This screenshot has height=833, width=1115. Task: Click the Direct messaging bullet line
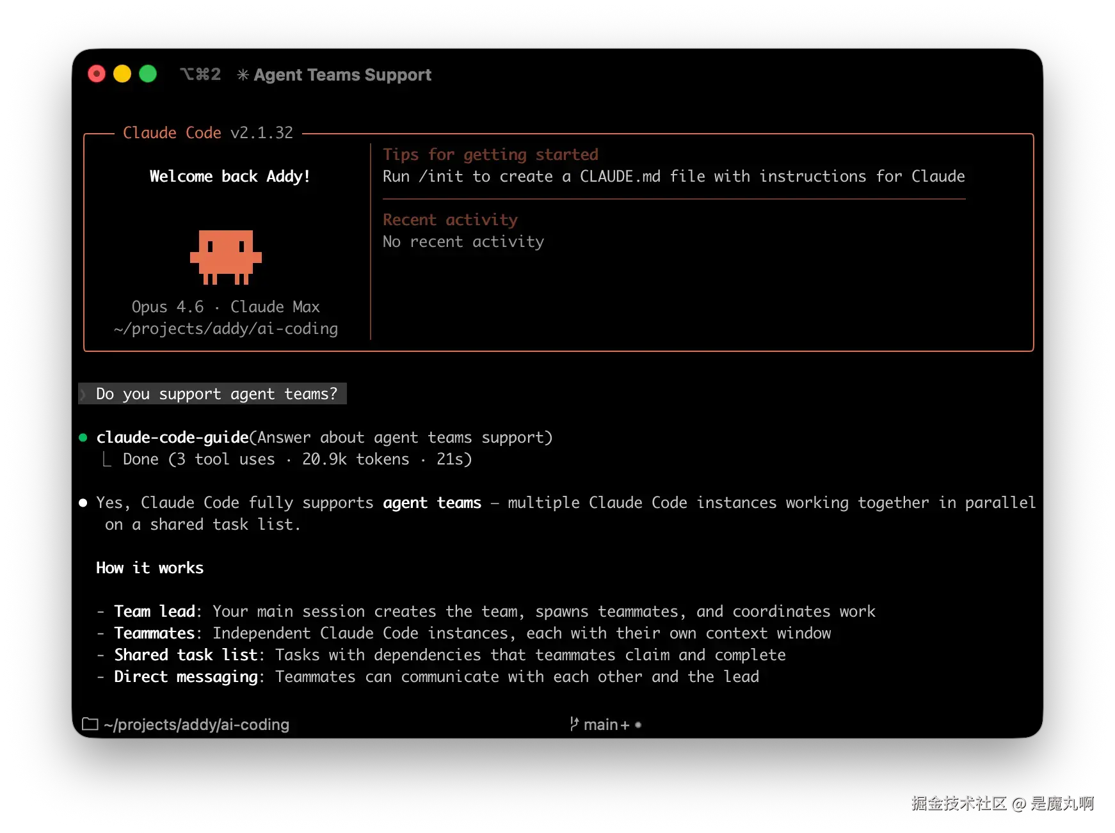point(428,677)
